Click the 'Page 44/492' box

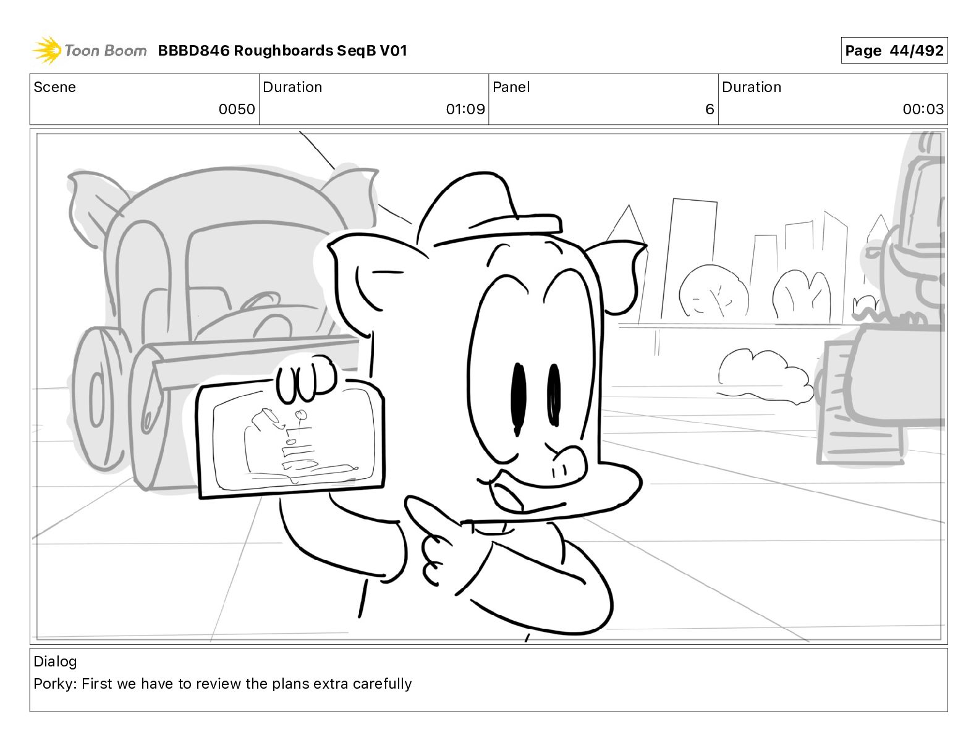(894, 51)
